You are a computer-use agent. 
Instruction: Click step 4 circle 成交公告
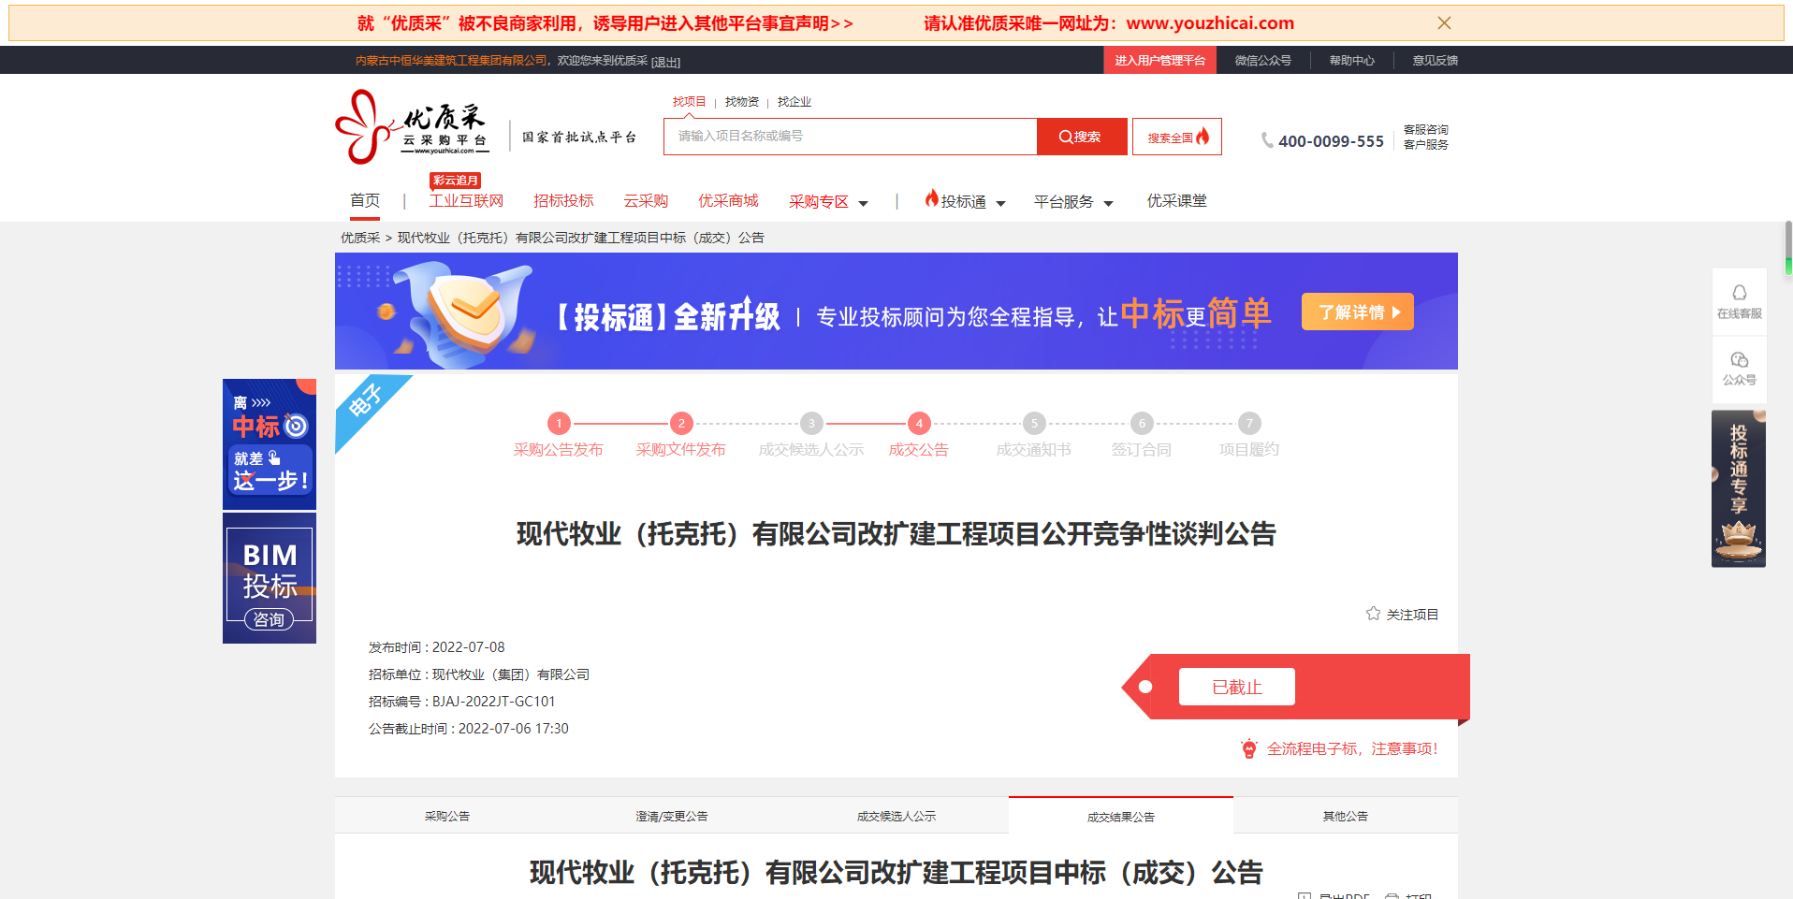click(919, 423)
